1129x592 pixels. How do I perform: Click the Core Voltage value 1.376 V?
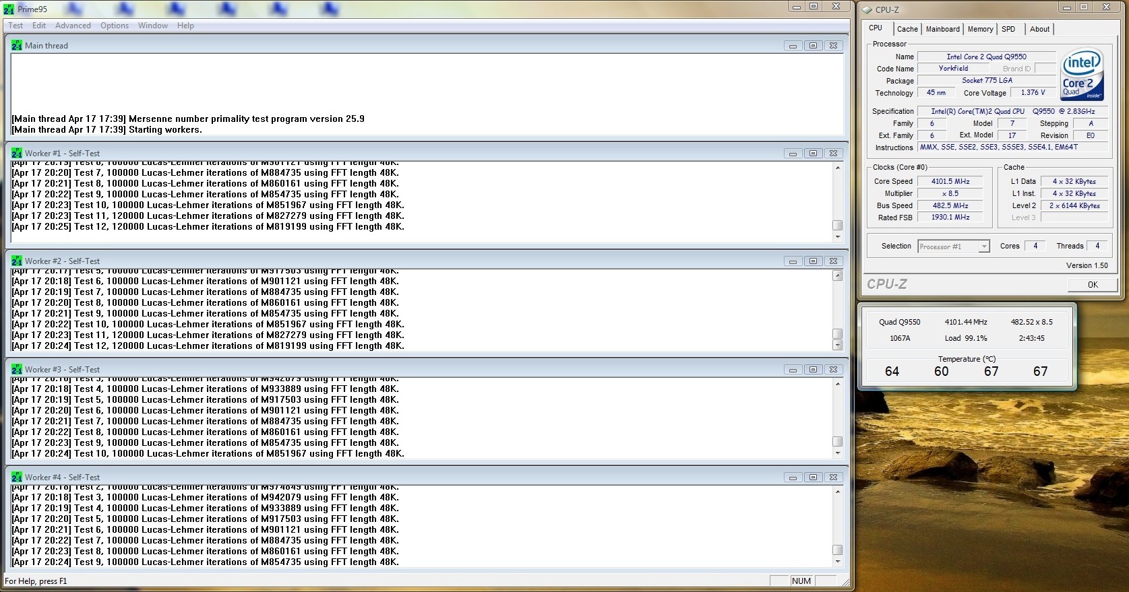(x=1033, y=93)
